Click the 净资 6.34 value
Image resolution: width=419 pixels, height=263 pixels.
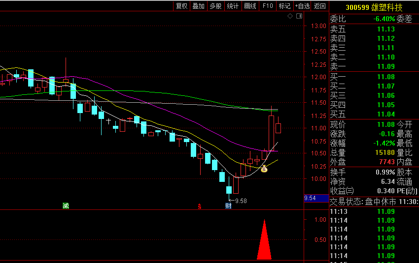tap(388, 181)
